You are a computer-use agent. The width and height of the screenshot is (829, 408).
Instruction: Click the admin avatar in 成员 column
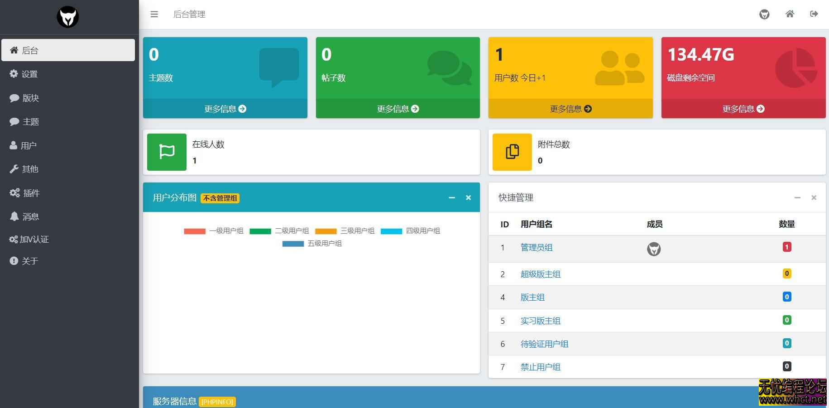[x=654, y=249]
